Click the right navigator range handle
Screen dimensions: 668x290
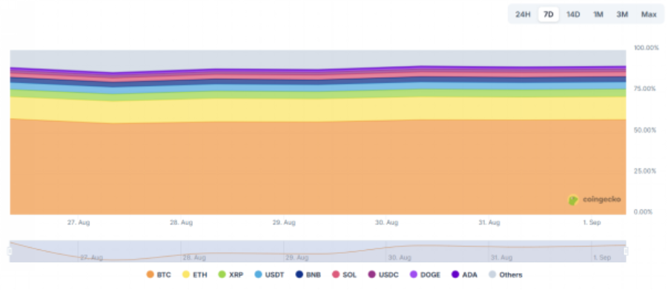pos(626,251)
